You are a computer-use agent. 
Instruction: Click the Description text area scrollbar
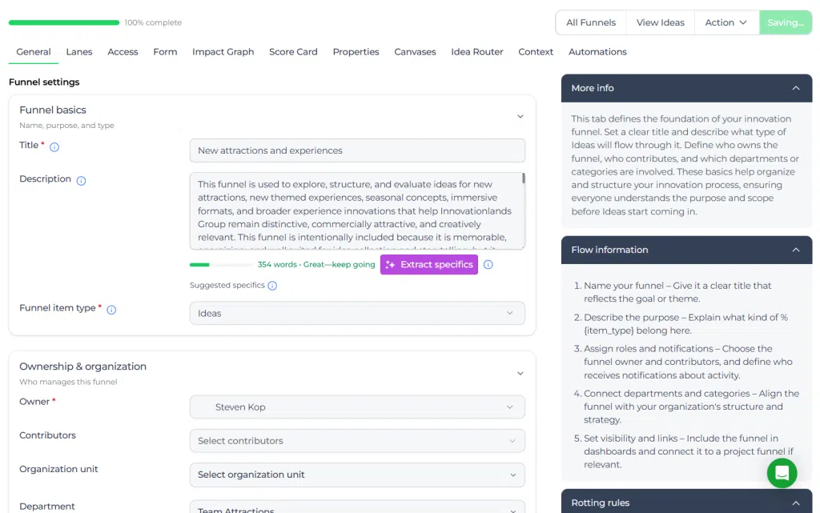tap(524, 178)
